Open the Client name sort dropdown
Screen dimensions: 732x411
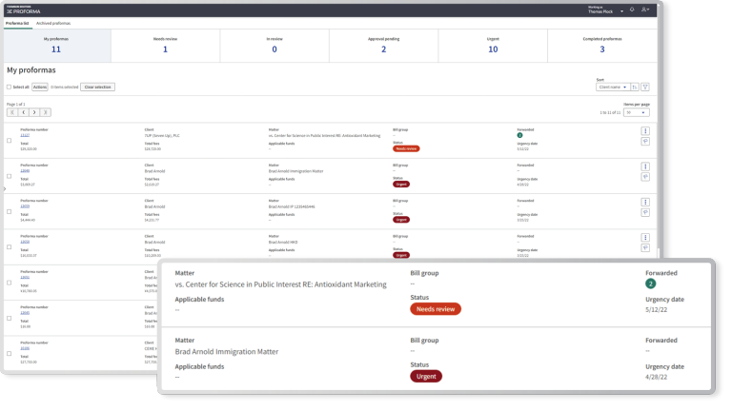click(x=612, y=87)
